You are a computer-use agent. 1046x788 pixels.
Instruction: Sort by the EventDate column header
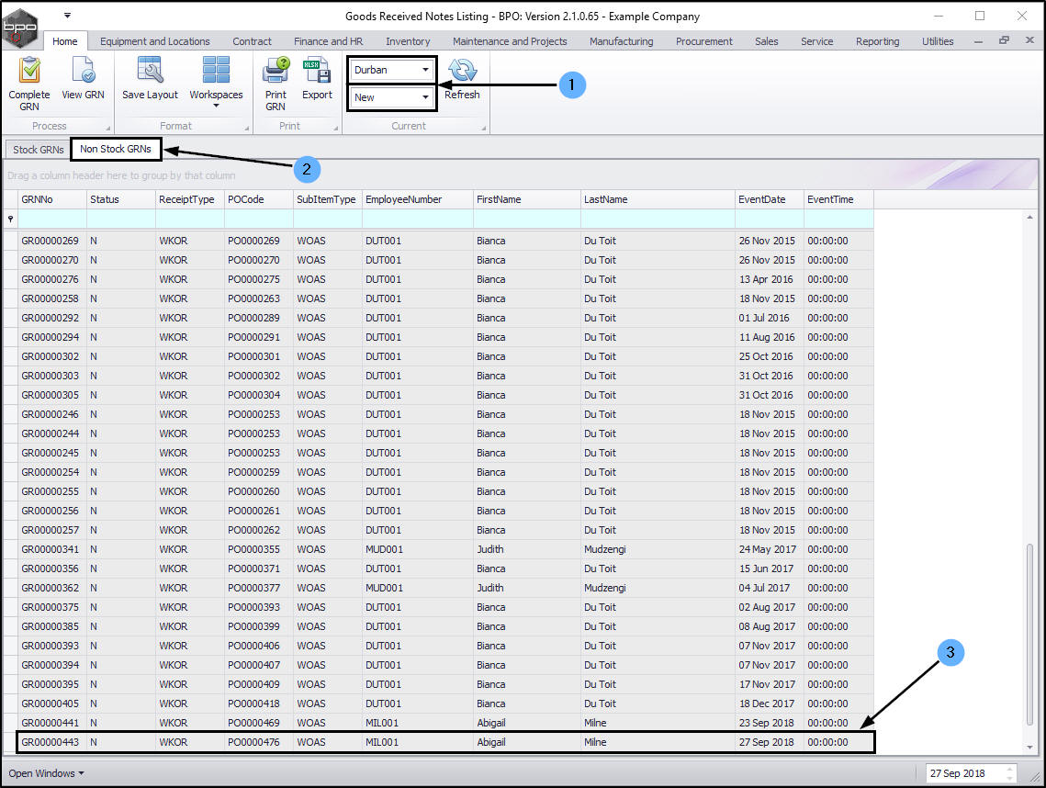(x=768, y=199)
